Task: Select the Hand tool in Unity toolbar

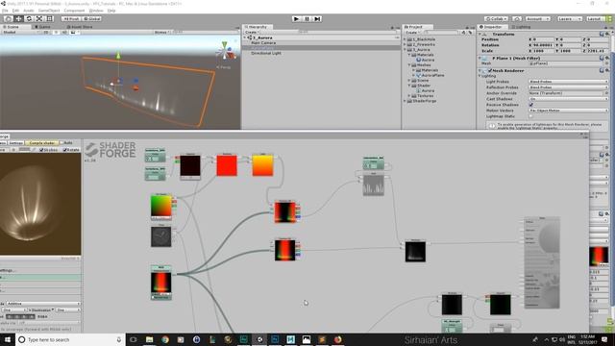Action: click(x=8, y=18)
